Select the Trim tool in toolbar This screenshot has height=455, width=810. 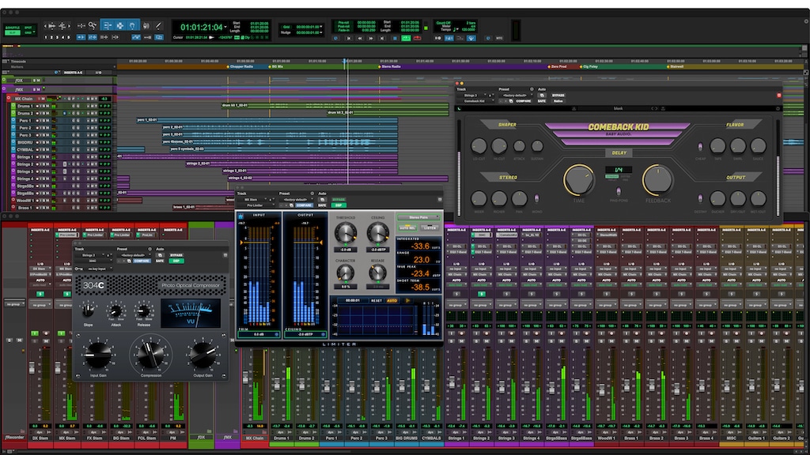[107, 26]
